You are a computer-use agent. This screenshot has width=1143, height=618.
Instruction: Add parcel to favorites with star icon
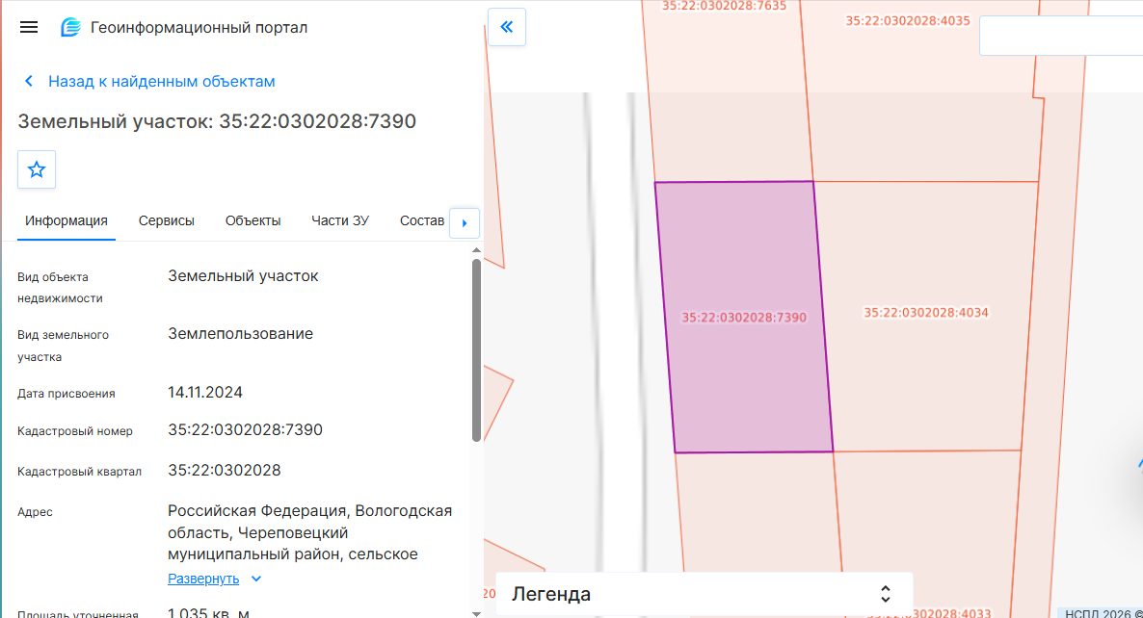point(37,169)
